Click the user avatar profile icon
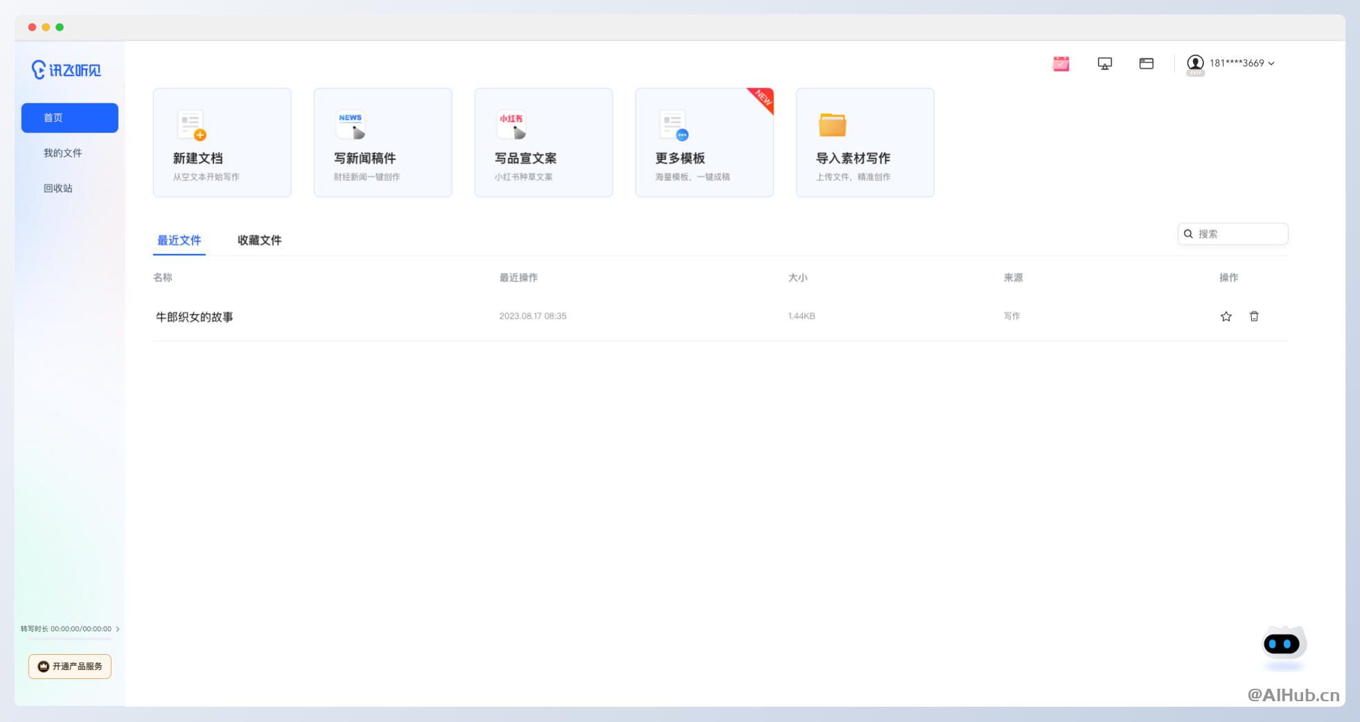The image size is (1360, 722). pos(1195,63)
